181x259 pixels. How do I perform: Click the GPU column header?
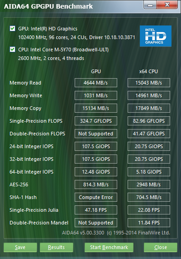coord(96,71)
